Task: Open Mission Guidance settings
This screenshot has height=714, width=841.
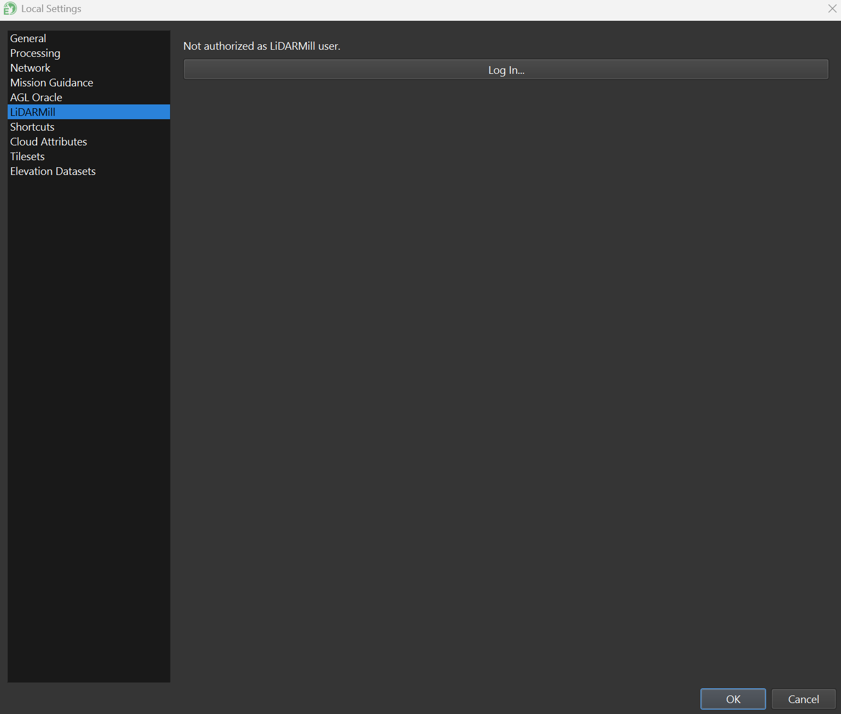Action: click(52, 83)
